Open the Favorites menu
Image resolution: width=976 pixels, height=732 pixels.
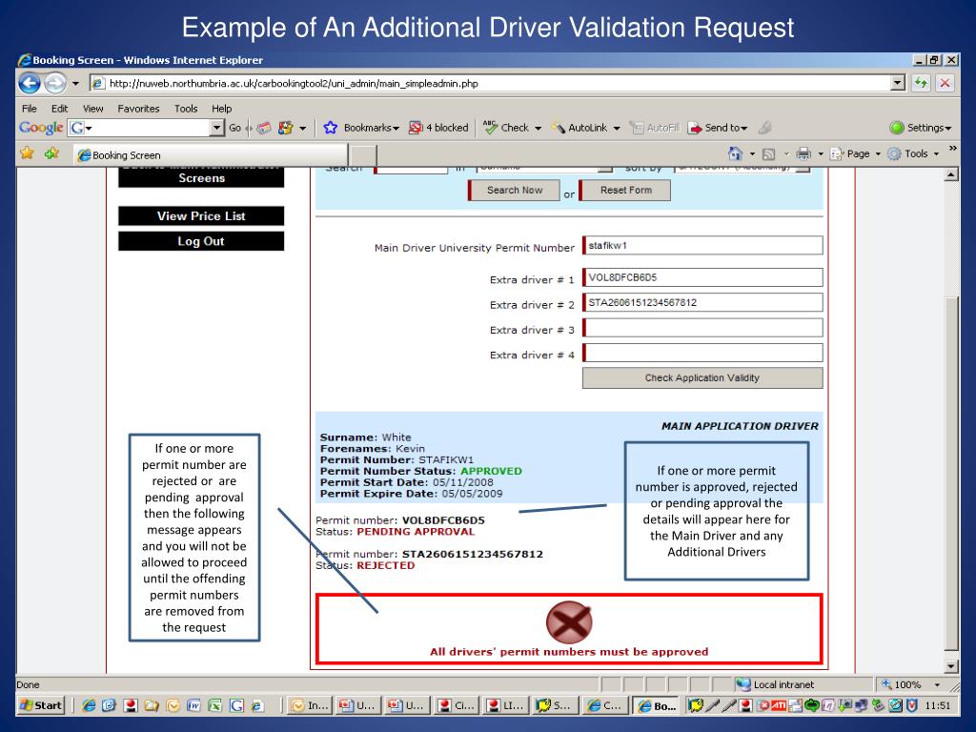pyautogui.click(x=139, y=109)
